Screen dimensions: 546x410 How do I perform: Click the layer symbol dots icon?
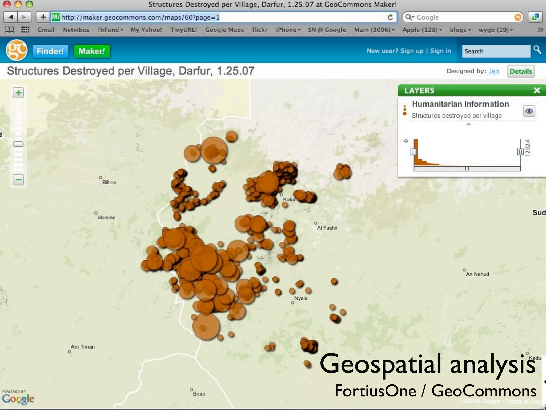(405, 110)
